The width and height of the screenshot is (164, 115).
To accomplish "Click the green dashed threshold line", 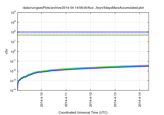I will pyautogui.click(x=83, y=34).
